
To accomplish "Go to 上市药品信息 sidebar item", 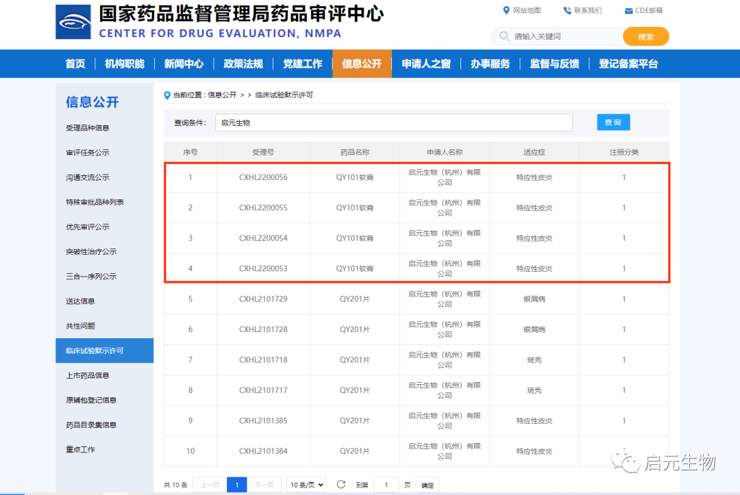I will (x=88, y=375).
